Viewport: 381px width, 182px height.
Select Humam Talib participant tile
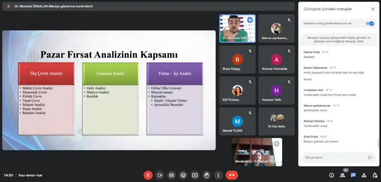coord(276,91)
